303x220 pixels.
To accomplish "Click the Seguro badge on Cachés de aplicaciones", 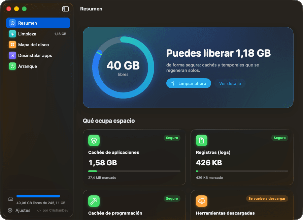I will (172, 138).
